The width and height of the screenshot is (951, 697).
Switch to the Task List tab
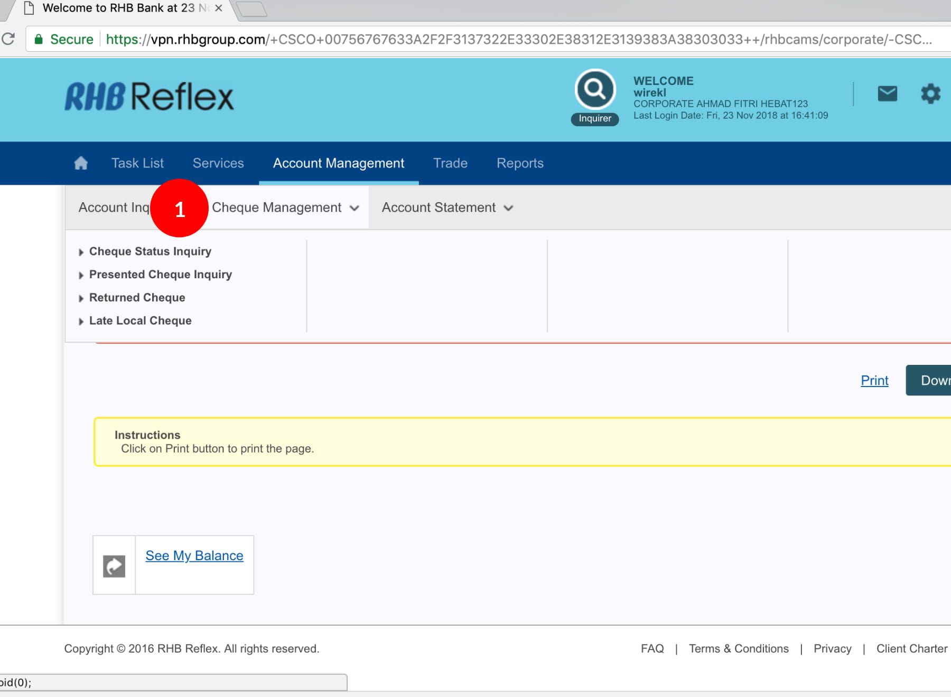pyautogui.click(x=137, y=163)
